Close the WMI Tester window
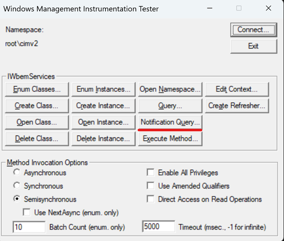Screen dimensions: 284x241 [269, 9]
